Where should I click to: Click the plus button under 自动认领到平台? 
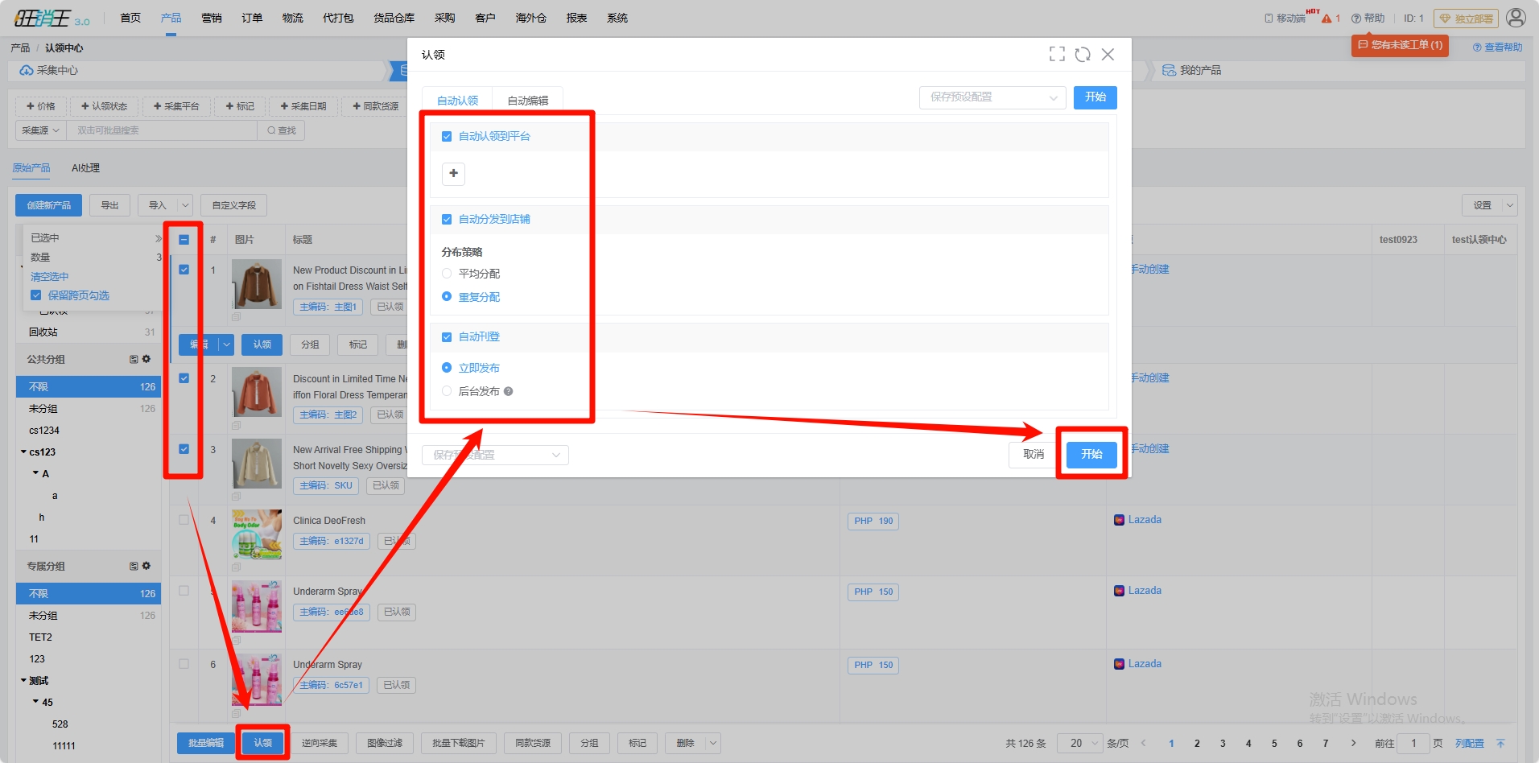(453, 173)
